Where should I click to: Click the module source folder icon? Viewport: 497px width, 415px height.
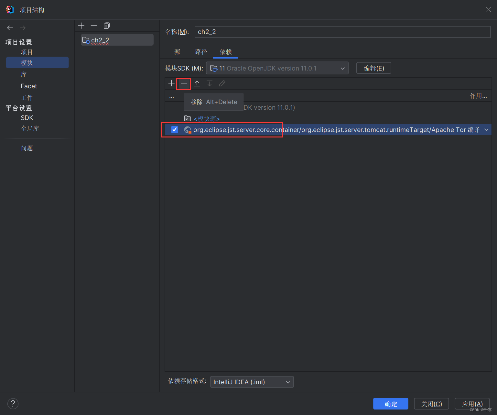tap(188, 118)
